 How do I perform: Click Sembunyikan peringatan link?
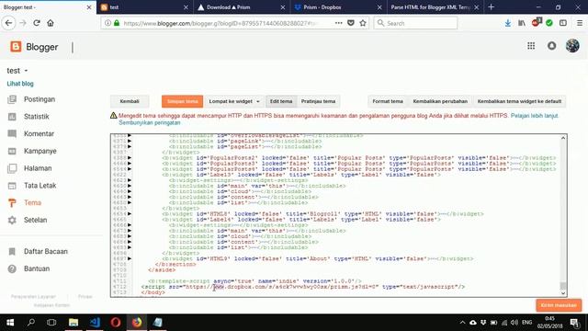150,122
